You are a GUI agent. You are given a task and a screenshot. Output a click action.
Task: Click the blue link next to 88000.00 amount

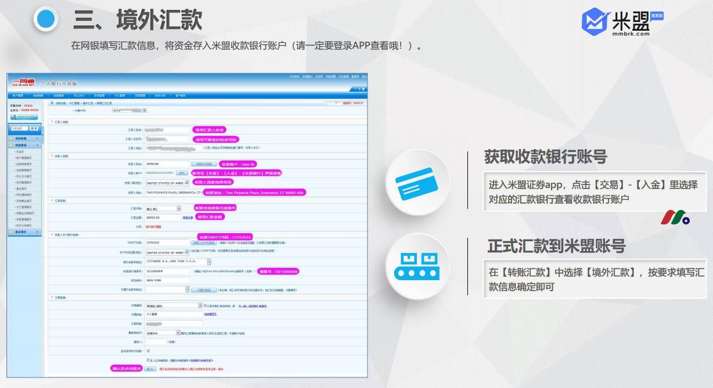[188, 217]
